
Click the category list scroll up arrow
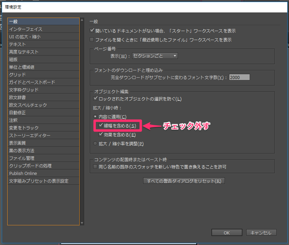pos(82,20)
